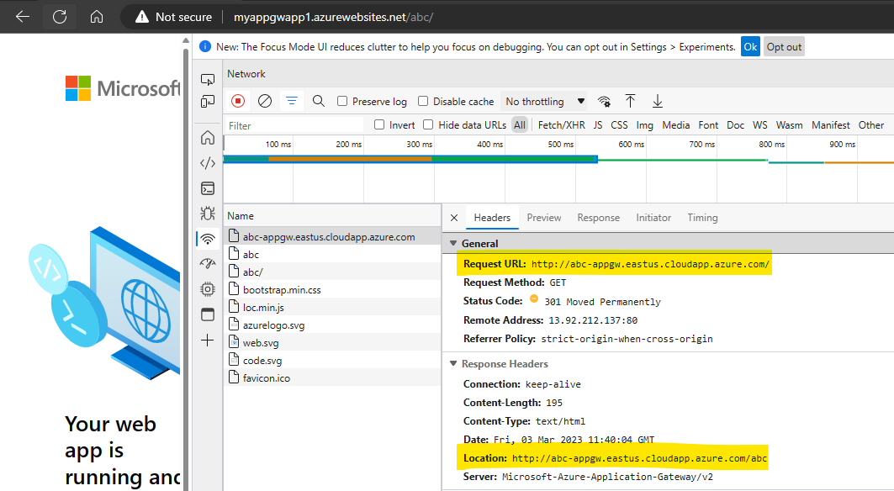Toggle device emulation icon in DevTools
The width and height of the screenshot is (894, 491).
point(208,102)
